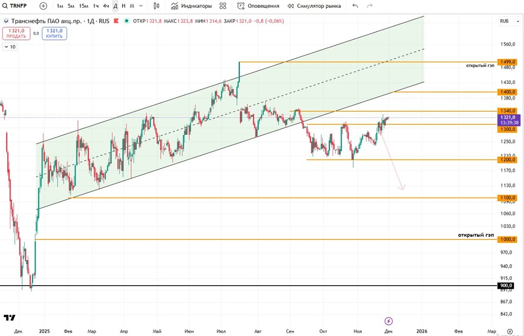Click the 2026 label on time axis

pos(422,331)
